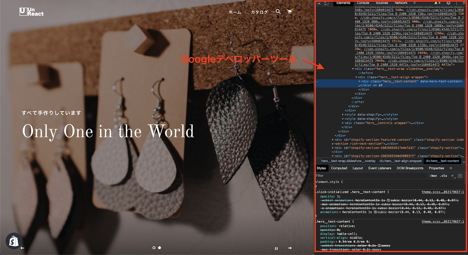Click the Shopify bag badge icon
The image size is (468, 255).
13,241
